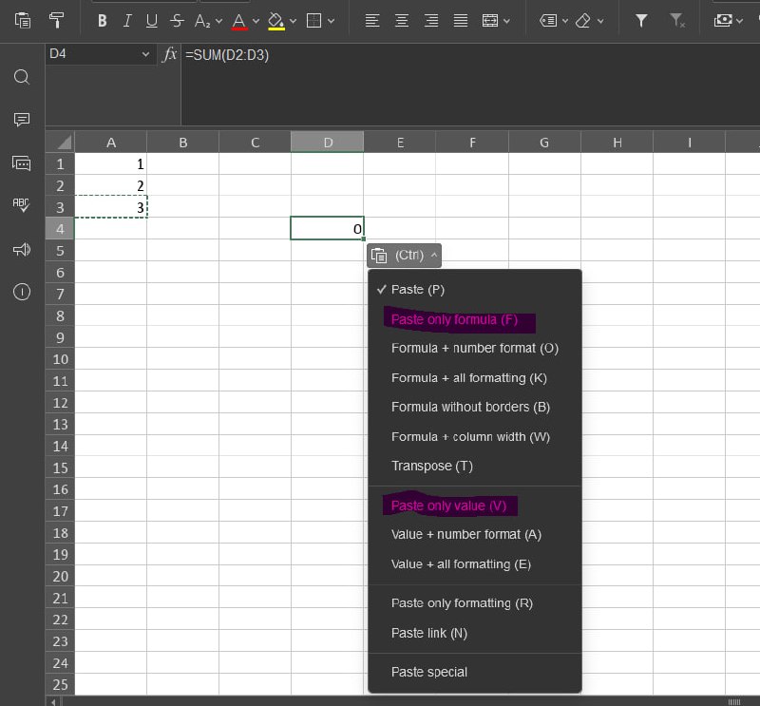Choose Paste (P) from menu
This screenshot has width=760, height=706.
pos(474,290)
